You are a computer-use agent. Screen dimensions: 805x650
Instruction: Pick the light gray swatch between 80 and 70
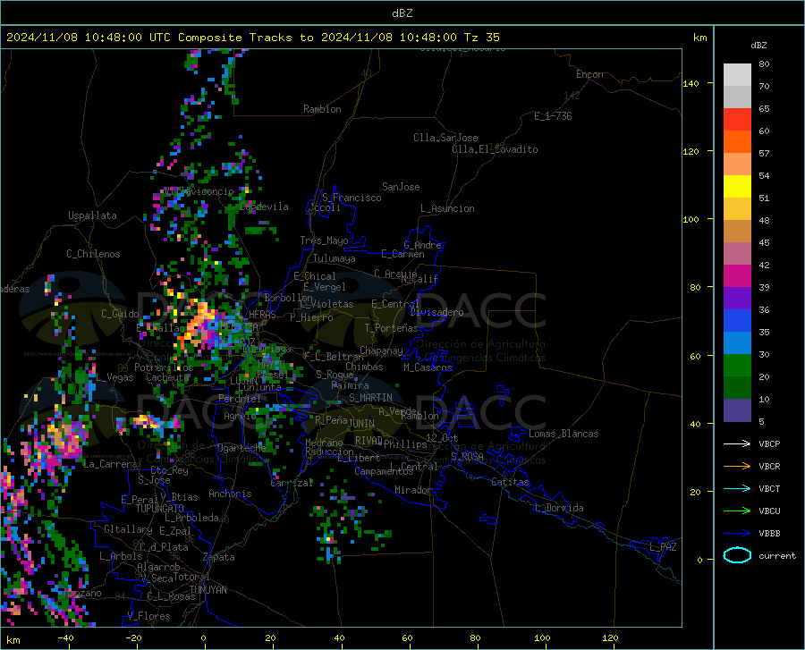tap(737, 75)
